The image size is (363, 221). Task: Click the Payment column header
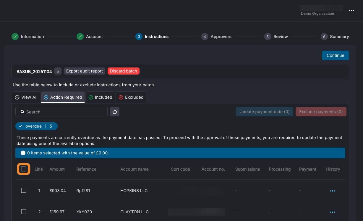point(307,169)
